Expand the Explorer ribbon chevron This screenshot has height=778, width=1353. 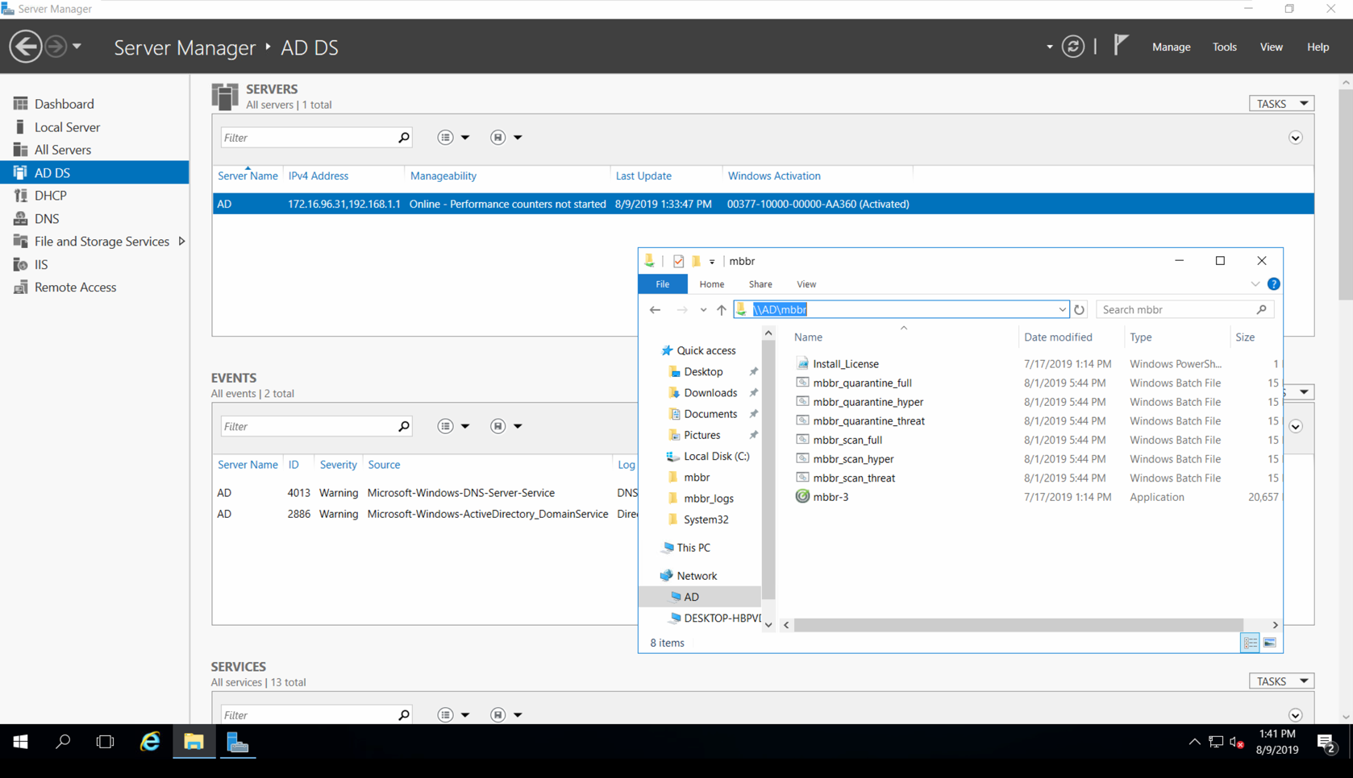pyautogui.click(x=1255, y=284)
